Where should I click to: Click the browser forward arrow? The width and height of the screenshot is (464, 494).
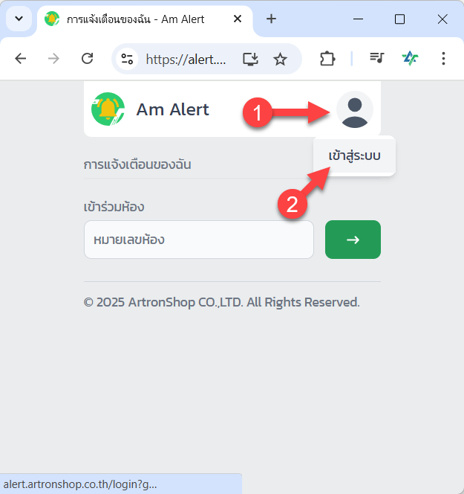pos(53,59)
